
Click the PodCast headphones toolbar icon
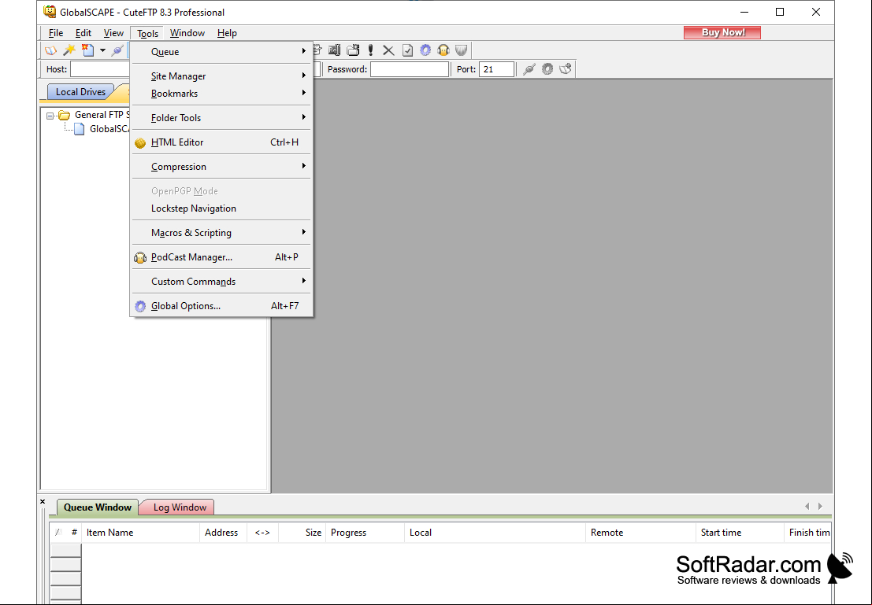[x=443, y=50]
